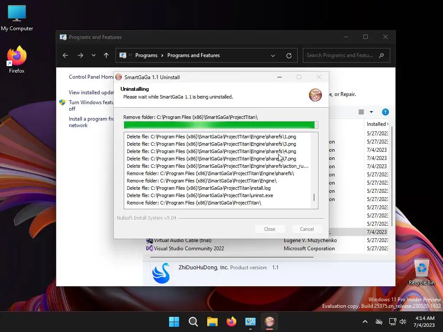Click the highlighted 7/4/2023 selected row date
This screenshot has height=332, width=443.
(377, 232)
